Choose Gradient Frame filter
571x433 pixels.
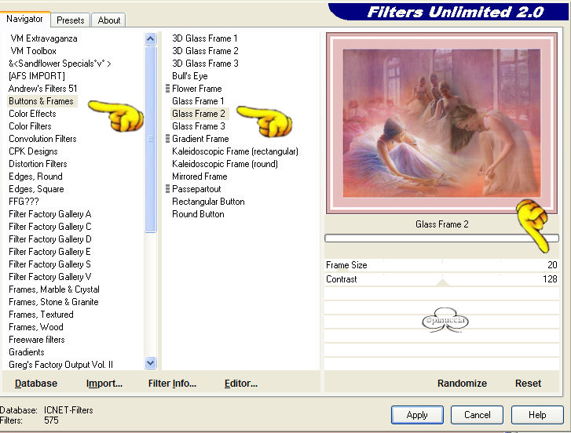[200, 139]
